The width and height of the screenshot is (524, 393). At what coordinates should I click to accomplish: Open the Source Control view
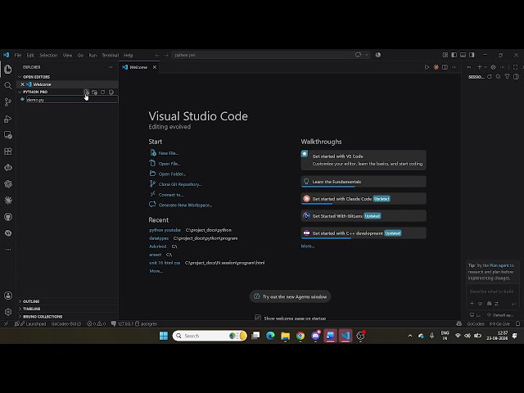(x=8, y=102)
